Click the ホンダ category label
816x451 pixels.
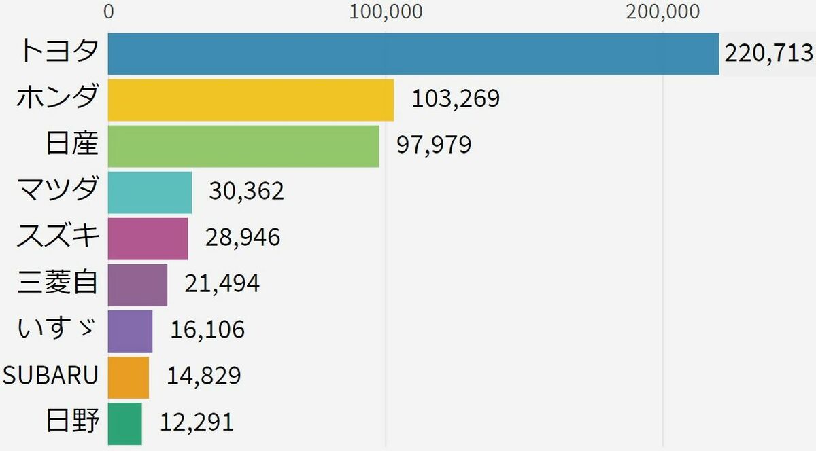[58, 98]
